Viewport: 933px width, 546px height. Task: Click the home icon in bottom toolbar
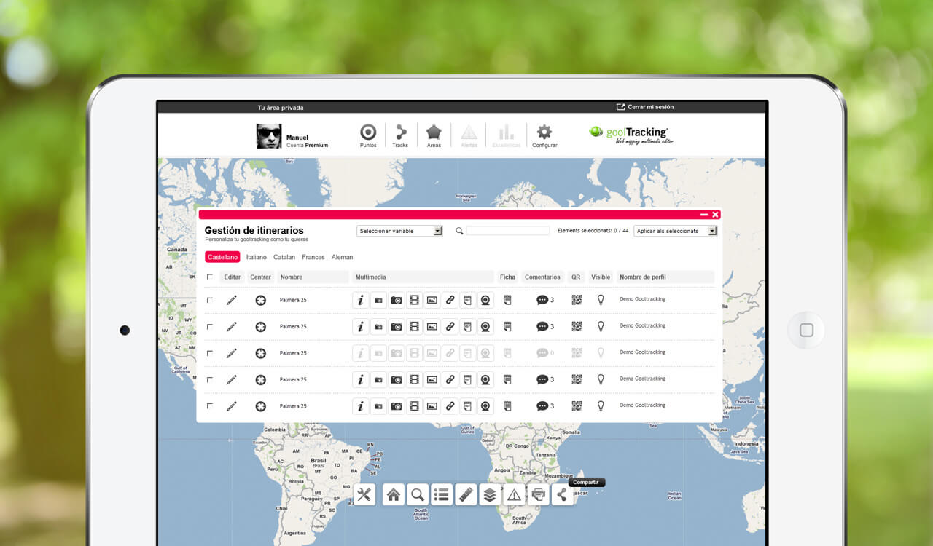[x=394, y=495]
